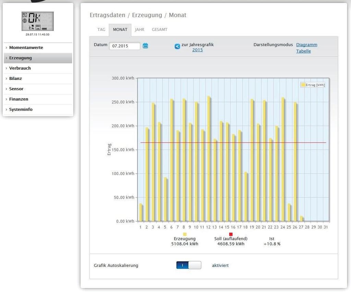The width and height of the screenshot is (351, 292).
Task: Click the bar for day 24
Action: (x=283, y=159)
